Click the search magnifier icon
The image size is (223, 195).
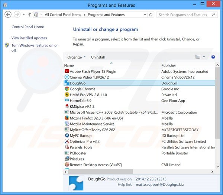pyautogui.click(x=213, y=15)
